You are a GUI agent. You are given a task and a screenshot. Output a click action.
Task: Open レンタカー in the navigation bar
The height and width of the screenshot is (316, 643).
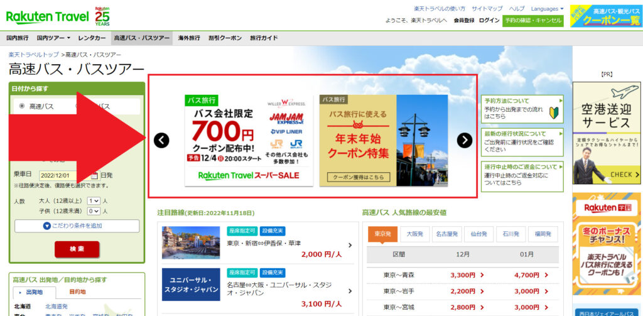(92, 38)
